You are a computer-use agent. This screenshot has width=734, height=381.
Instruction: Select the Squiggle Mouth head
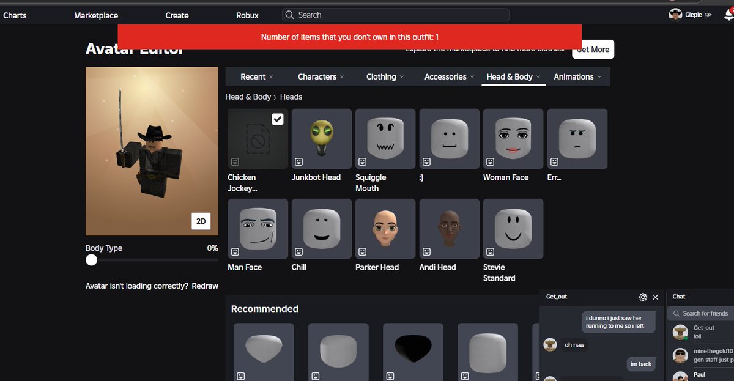click(385, 139)
